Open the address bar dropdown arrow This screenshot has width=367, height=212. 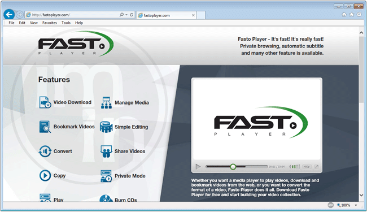(x=126, y=15)
